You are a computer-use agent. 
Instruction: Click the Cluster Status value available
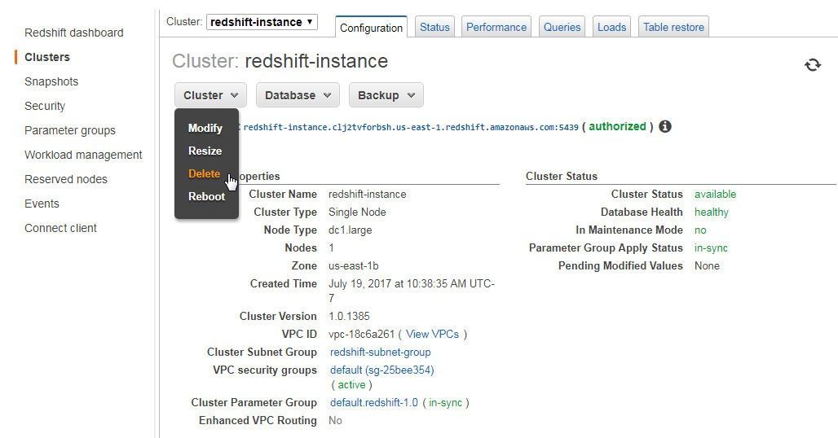(x=715, y=195)
